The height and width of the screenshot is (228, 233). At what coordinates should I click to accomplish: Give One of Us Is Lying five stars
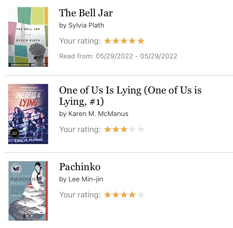141,129
